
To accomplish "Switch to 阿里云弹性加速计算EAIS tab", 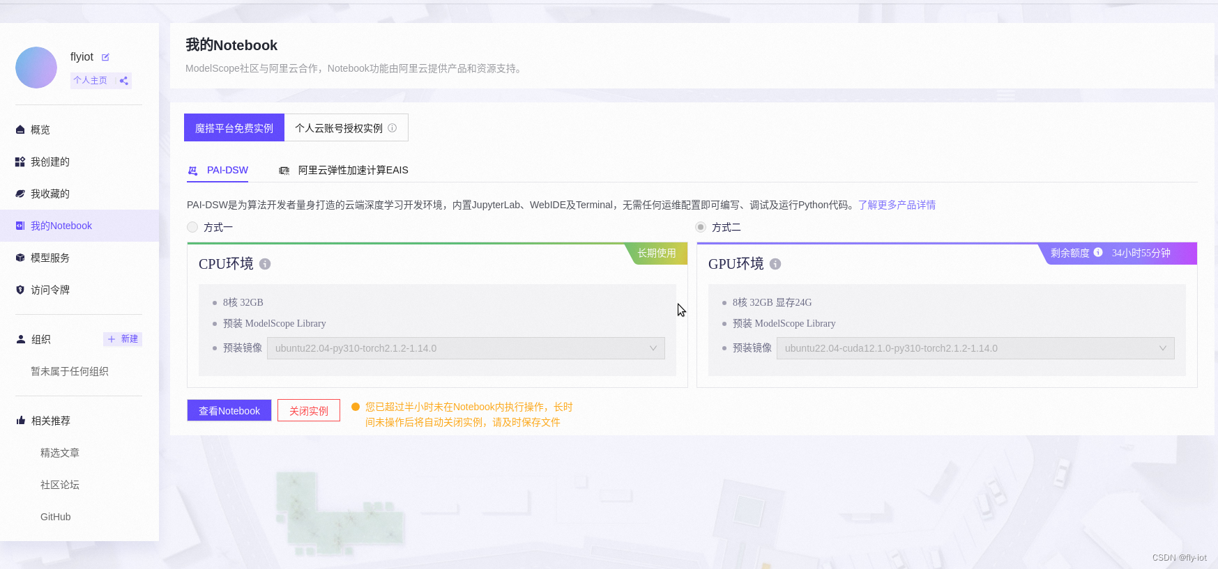I will tap(353, 170).
